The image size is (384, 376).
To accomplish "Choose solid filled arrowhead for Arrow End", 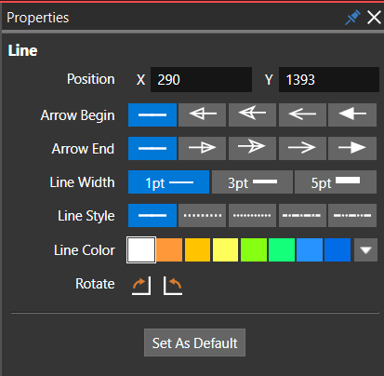I will tap(352, 148).
